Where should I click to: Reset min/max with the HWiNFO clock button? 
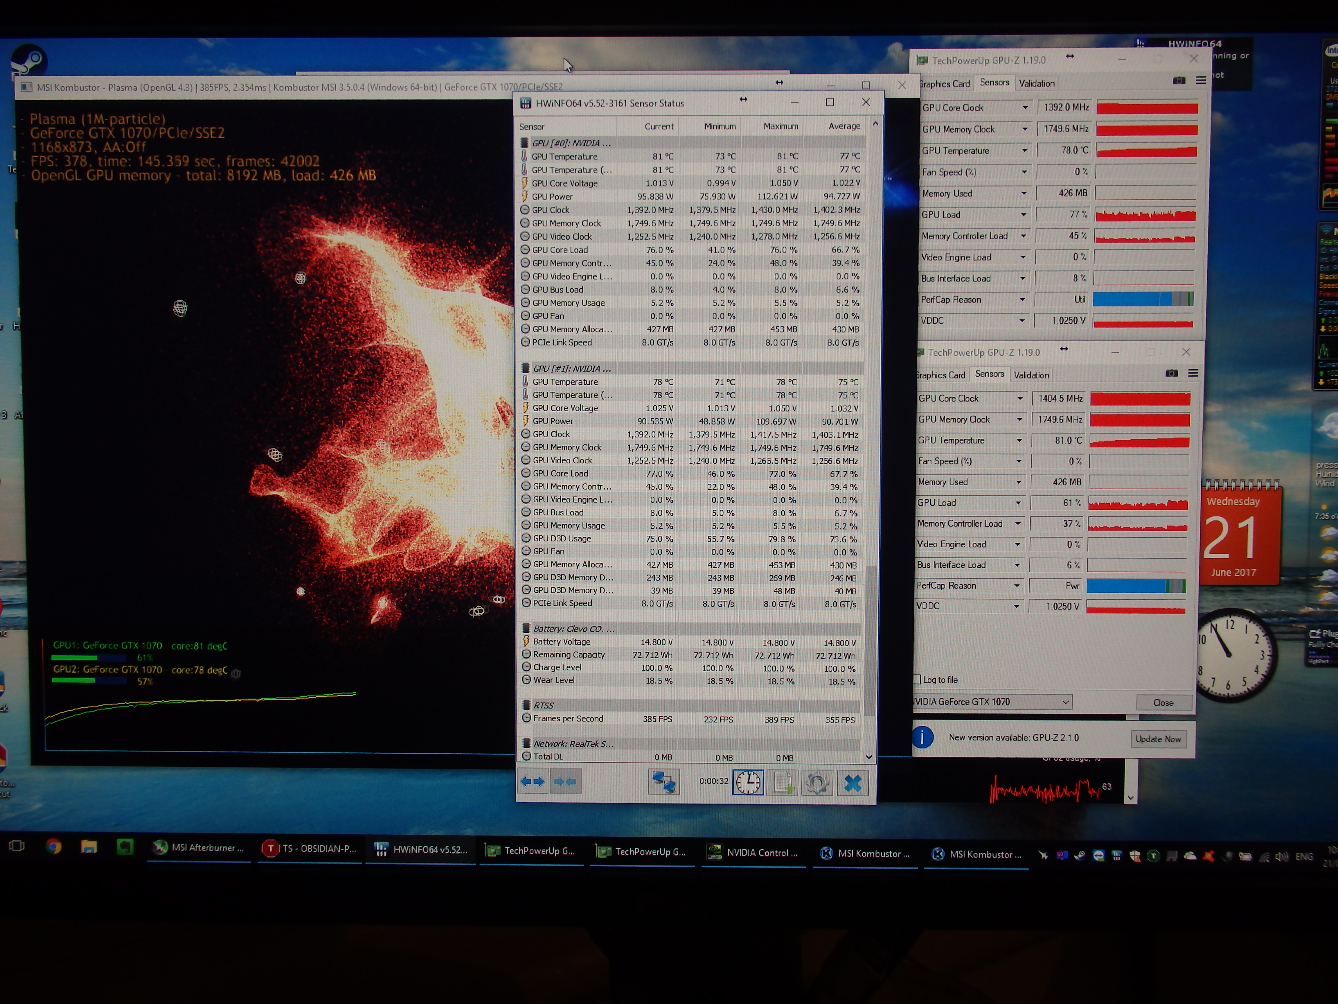[x=748, y=783]
